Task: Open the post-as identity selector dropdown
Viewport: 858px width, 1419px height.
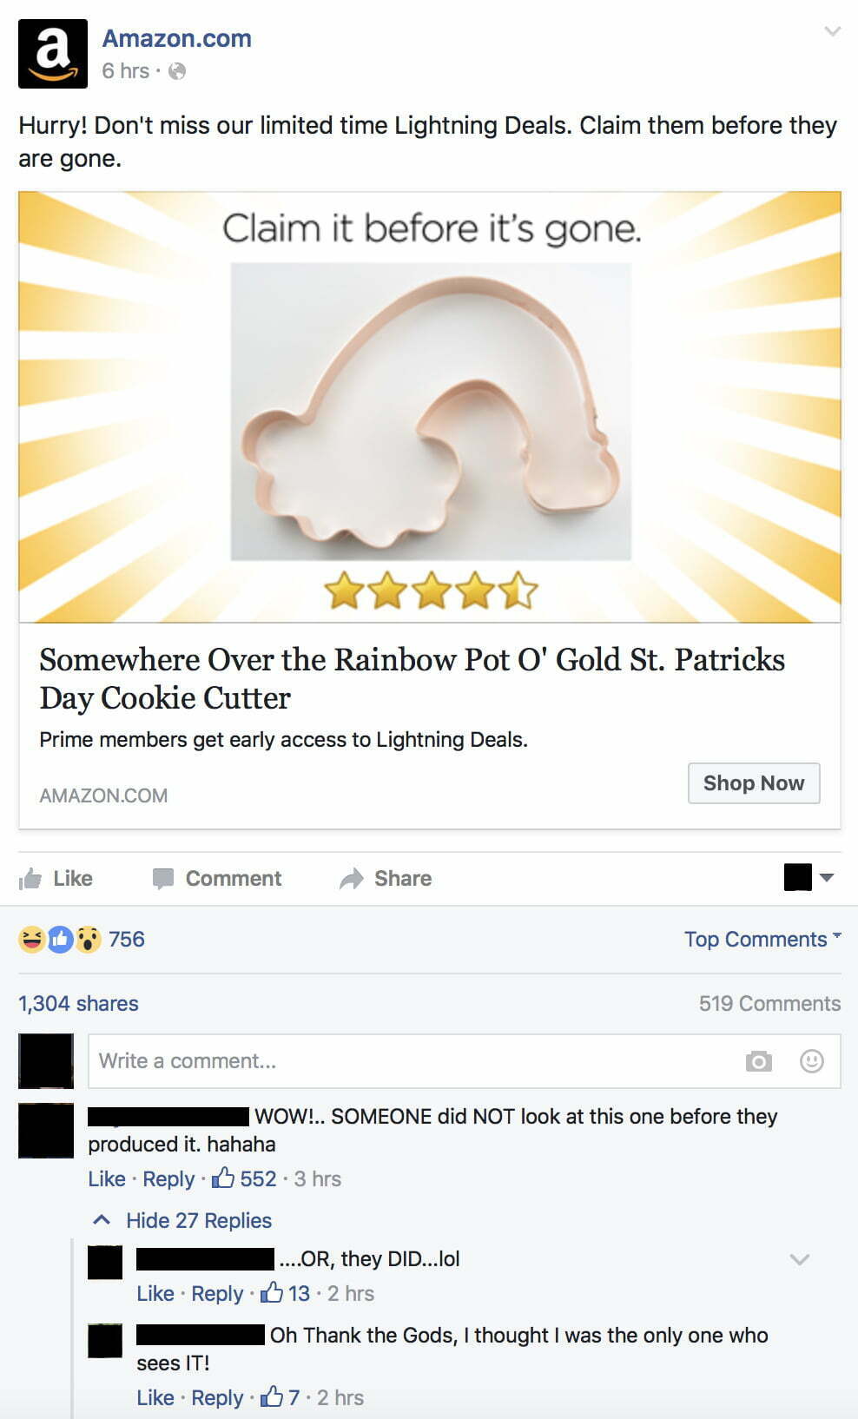Action: tap(808, 877)
